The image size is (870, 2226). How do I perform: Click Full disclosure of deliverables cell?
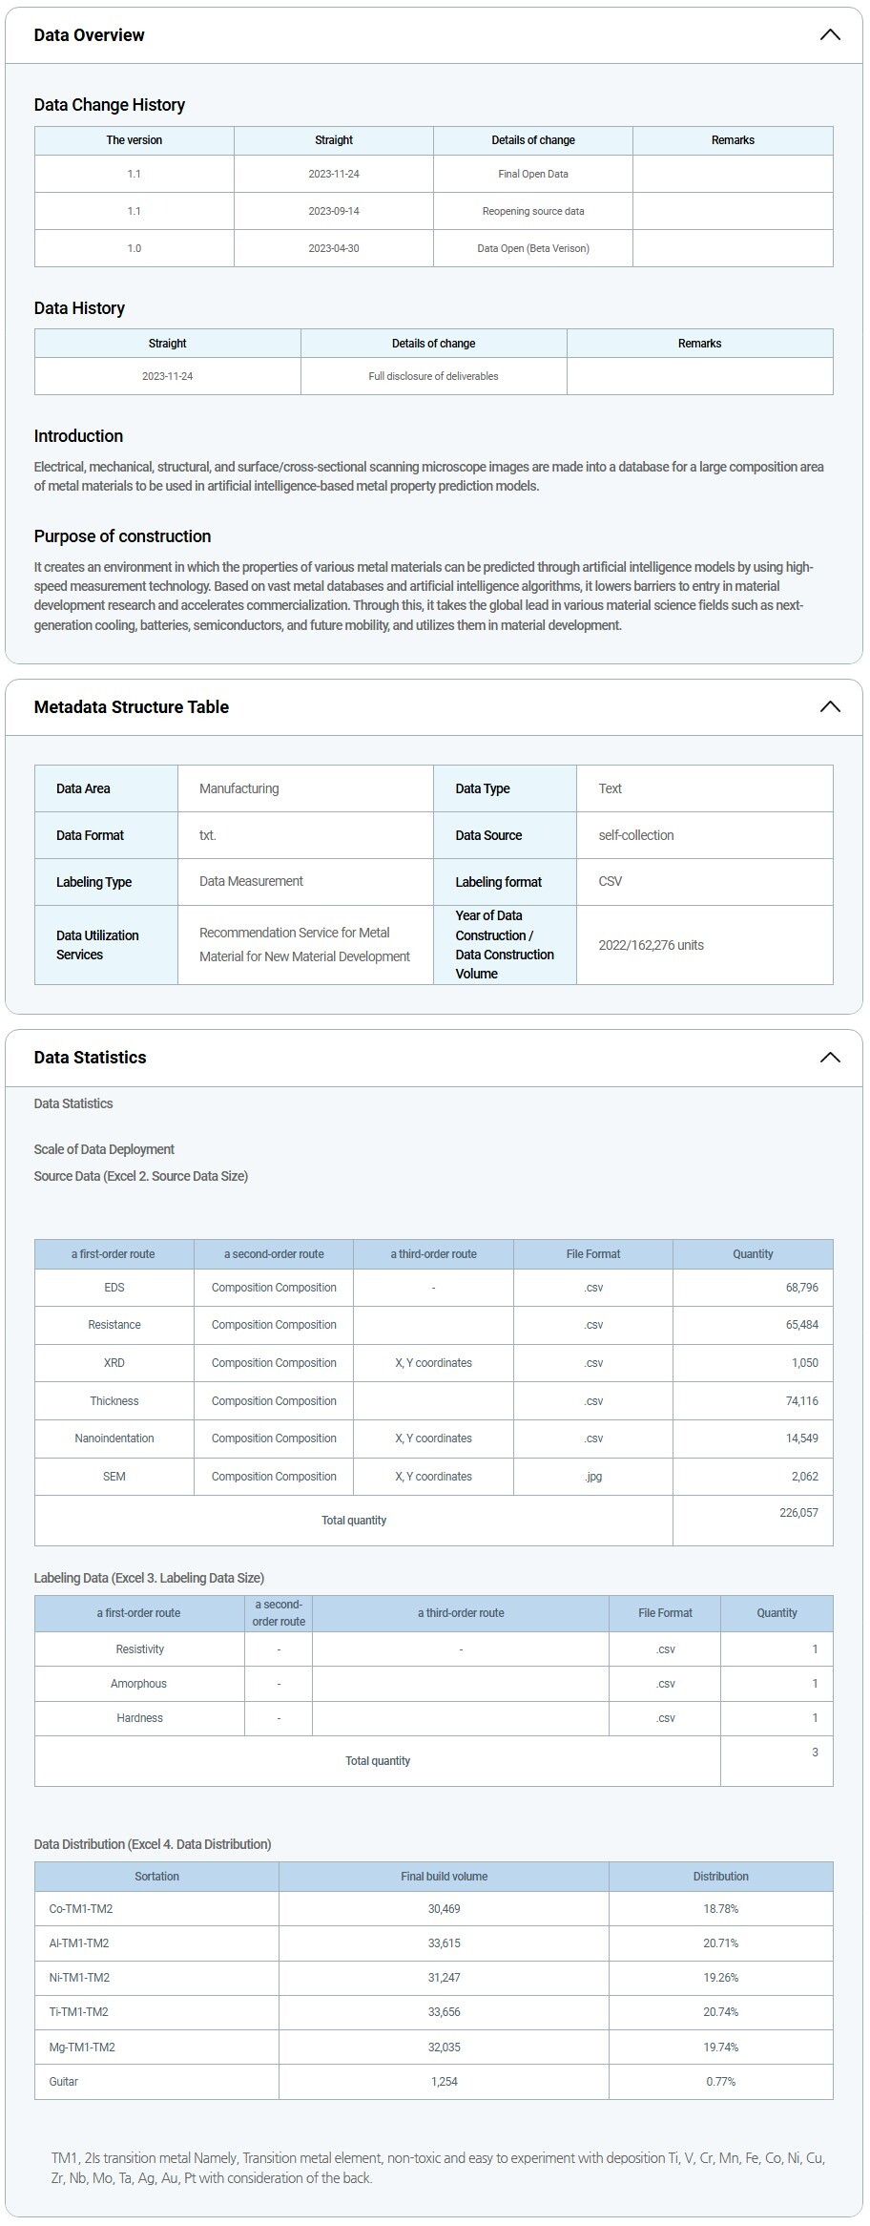point(433,376)
